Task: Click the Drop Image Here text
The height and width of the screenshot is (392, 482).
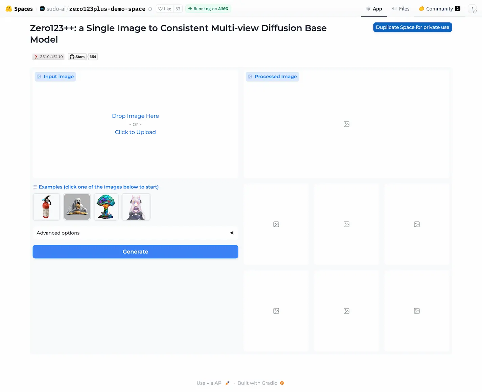Action: [135, 116]
